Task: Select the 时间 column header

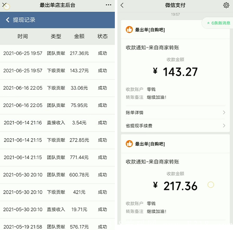Action: (23, 36)
